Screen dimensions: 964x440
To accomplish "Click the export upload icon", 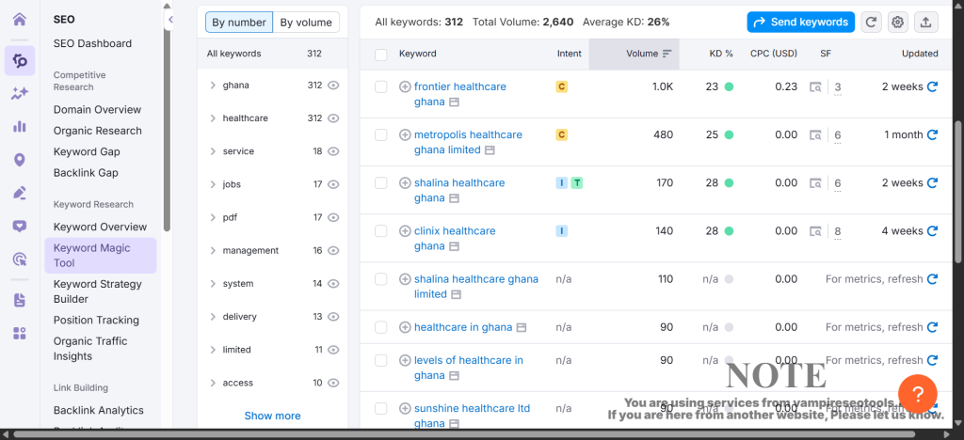I will coord(926,22).
